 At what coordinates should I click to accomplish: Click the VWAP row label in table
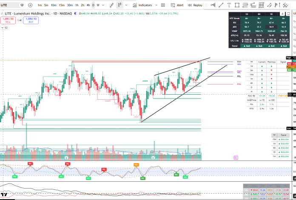234,31
